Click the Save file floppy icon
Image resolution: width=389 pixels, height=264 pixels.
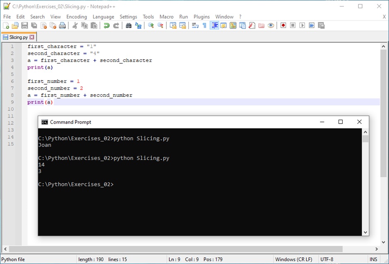coord(24,26)
